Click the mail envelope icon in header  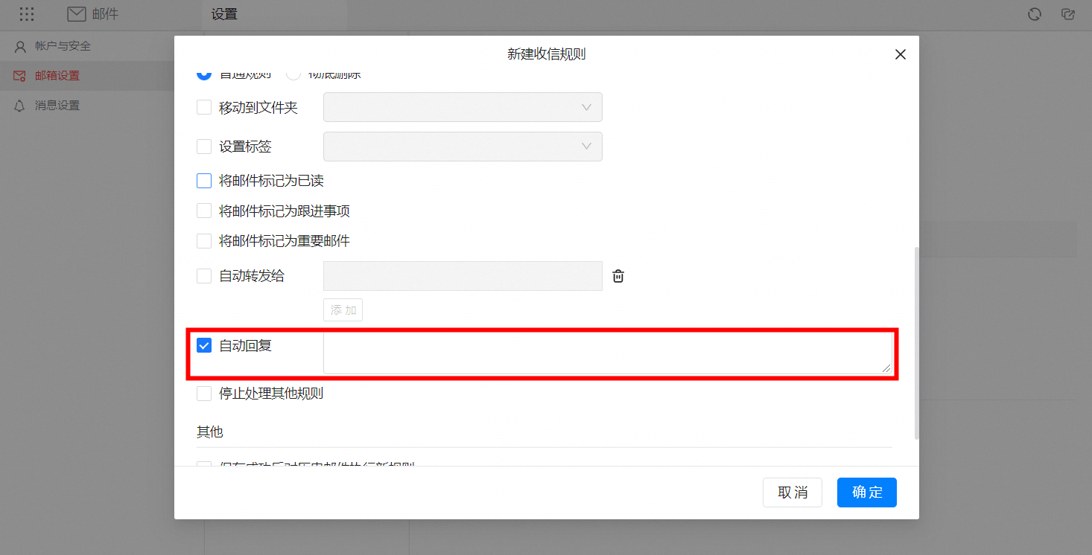[x=76, y=14]
